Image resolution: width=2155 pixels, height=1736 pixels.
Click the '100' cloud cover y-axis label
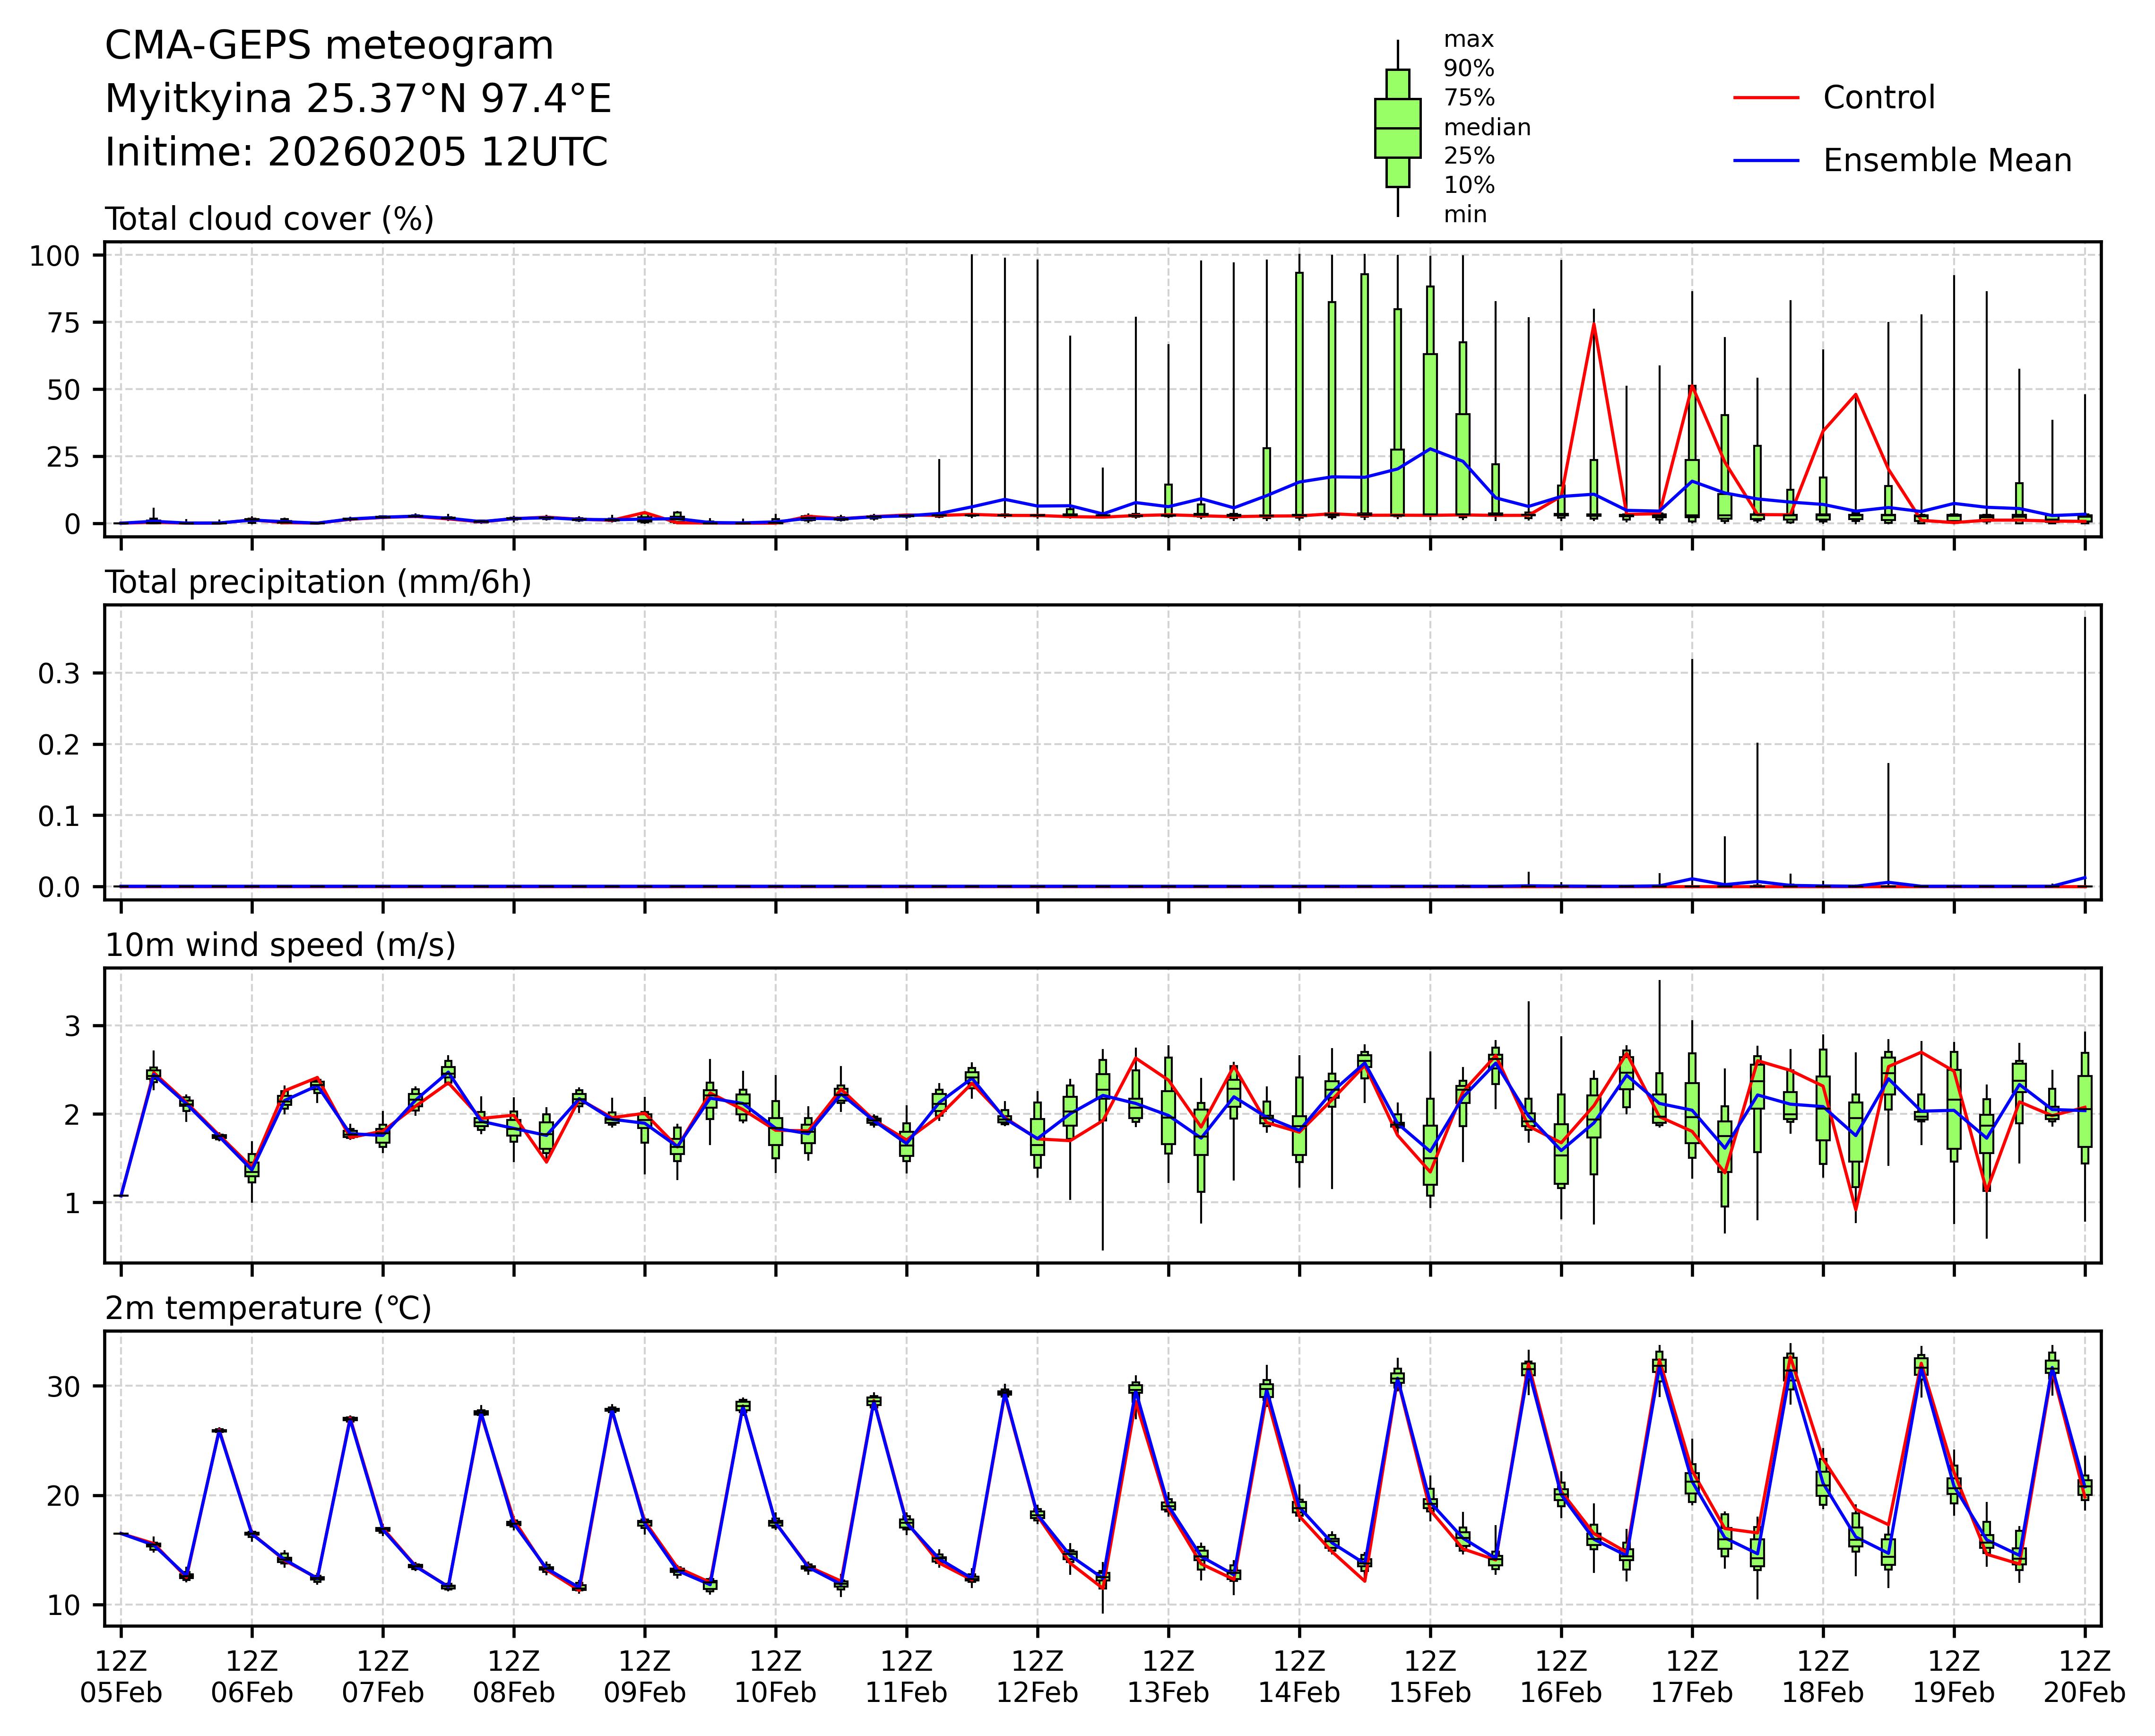54,256
